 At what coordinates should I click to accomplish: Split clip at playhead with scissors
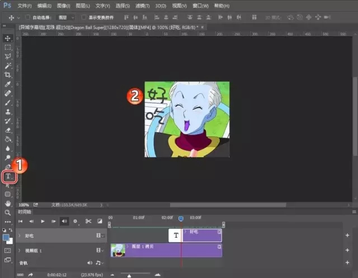(x=88, y=221)
